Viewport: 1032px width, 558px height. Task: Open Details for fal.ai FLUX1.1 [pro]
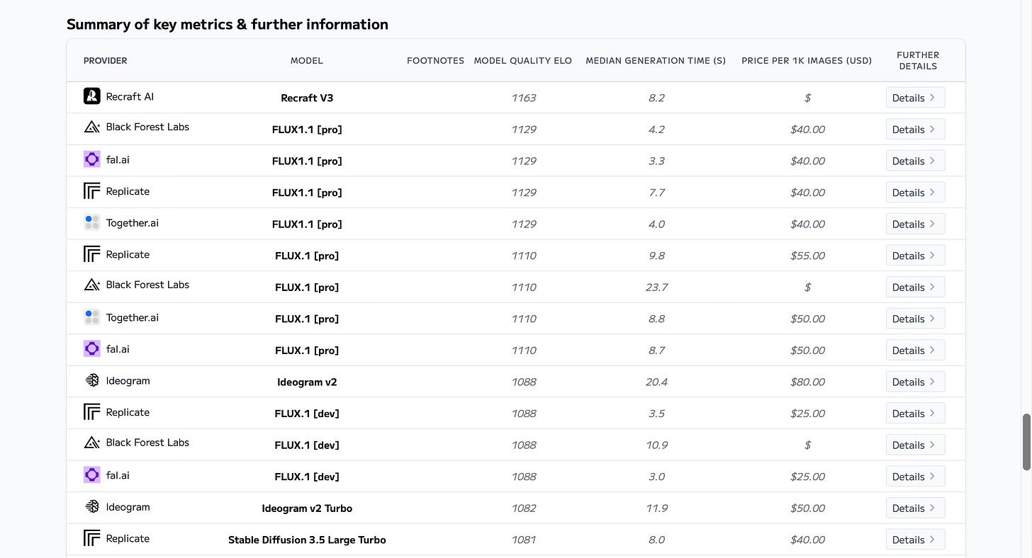(x=915, y=161)
